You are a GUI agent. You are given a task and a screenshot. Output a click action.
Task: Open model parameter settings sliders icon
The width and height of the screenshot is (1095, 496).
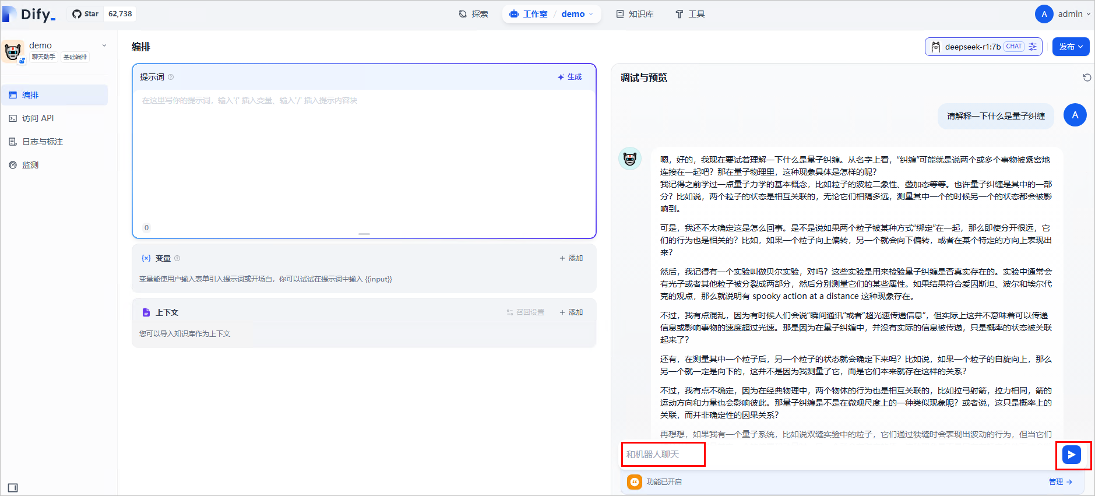pos(1033,47)
